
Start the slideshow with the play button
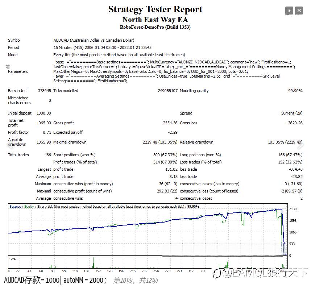tap(289, 11)
